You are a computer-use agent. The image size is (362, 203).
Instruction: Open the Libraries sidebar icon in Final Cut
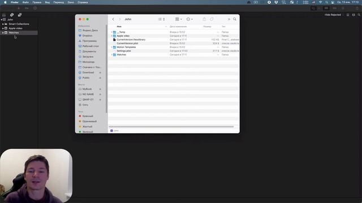click(x=4, y=15)
